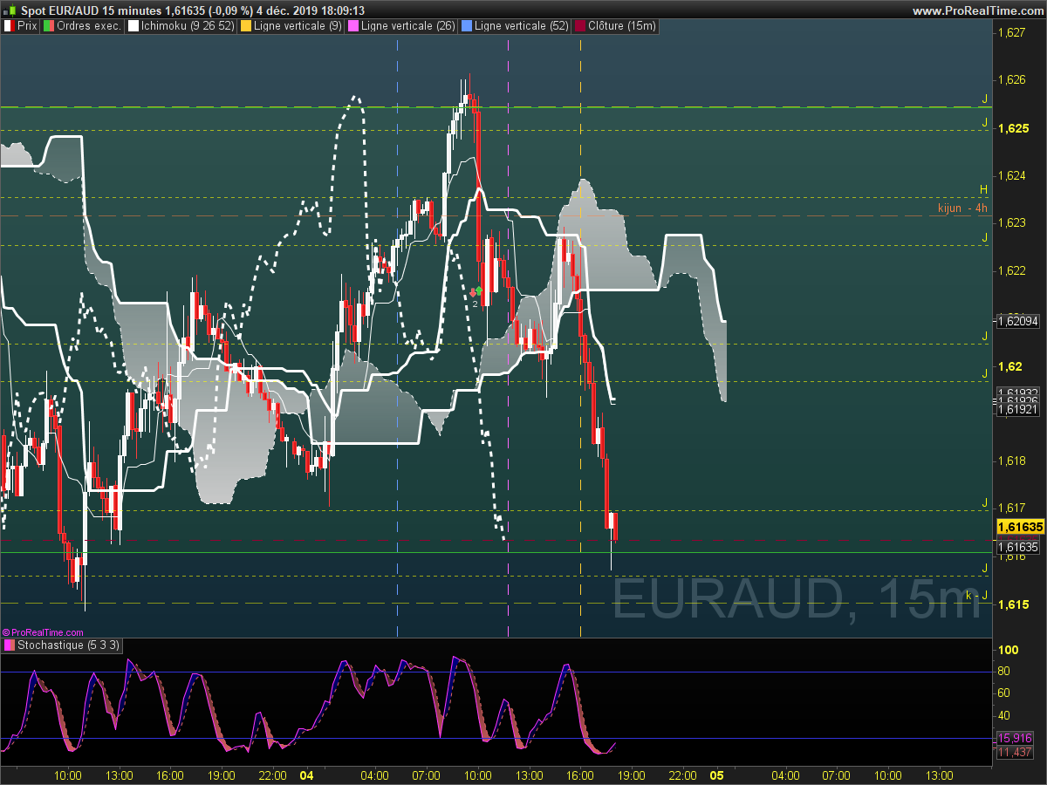
Task: Click the green-red Ordres exec. legend icon
Action: 48,26
